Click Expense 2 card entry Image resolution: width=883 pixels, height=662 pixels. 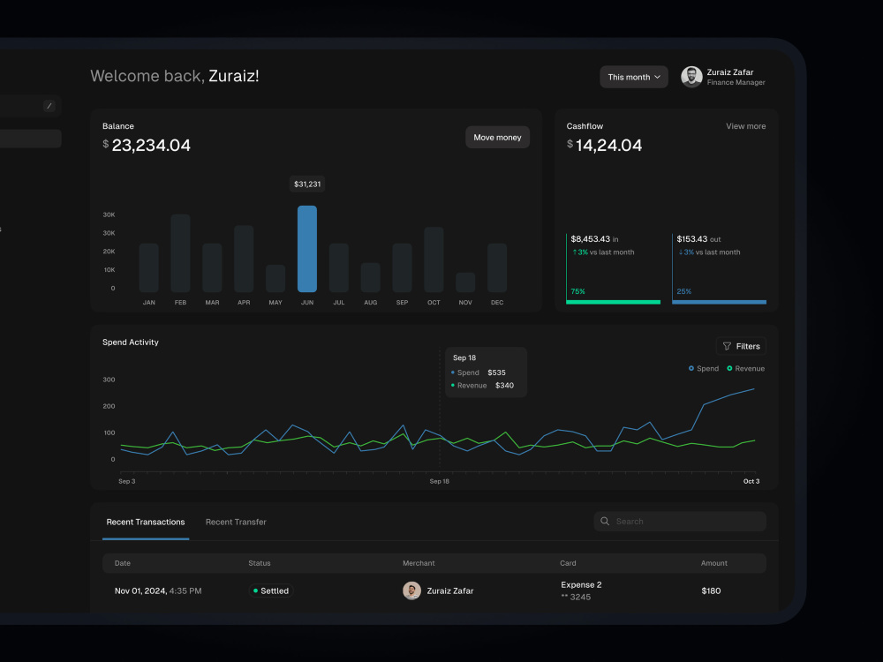click(581, 585)
